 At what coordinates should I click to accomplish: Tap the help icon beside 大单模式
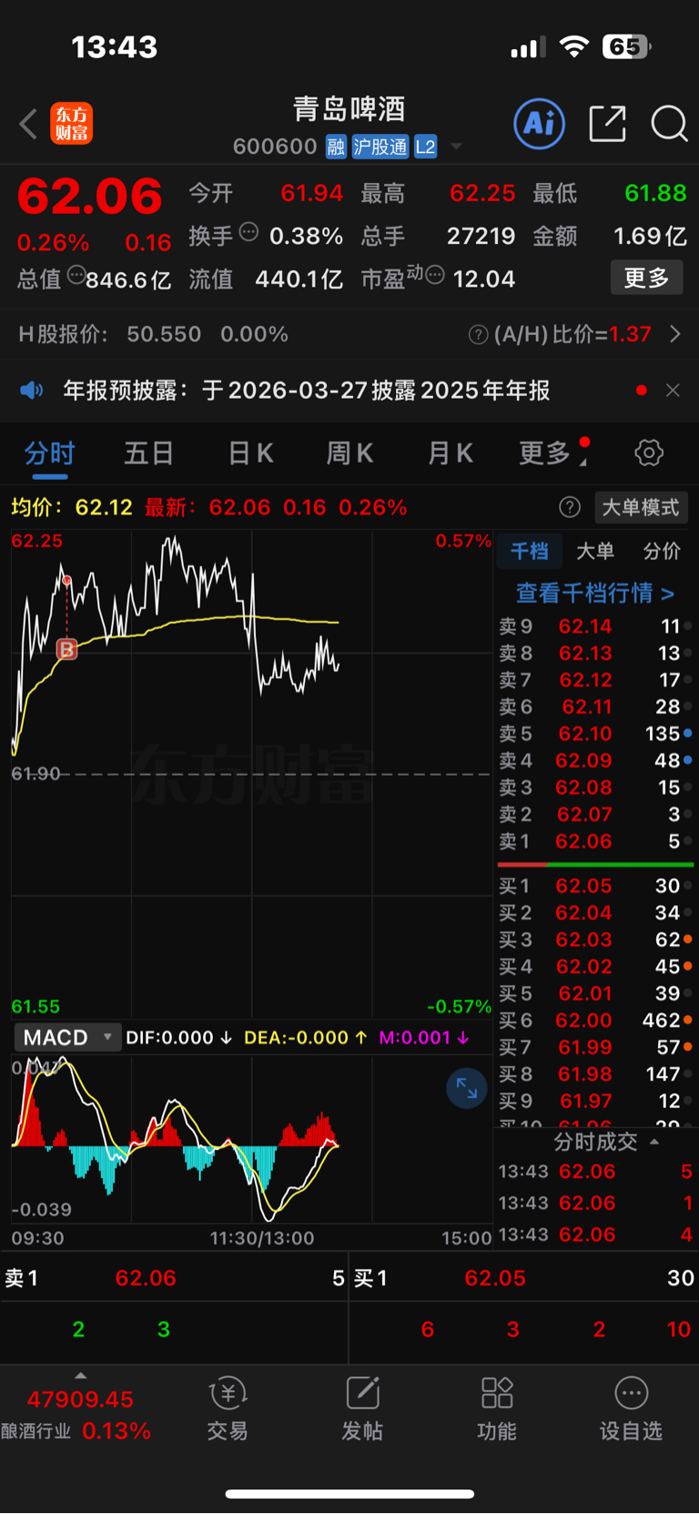(x=570, y=507)
